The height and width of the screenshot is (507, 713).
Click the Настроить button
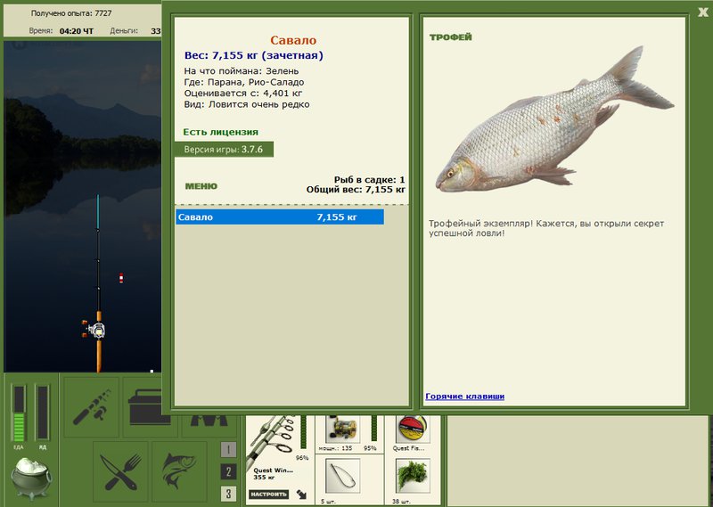click(x=269, y=495)
